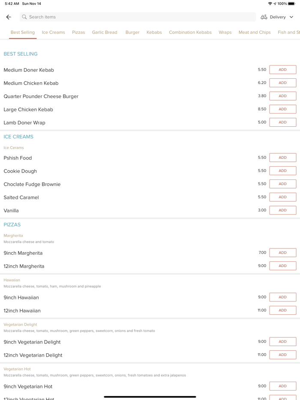
Task: Tap the delivery scooter icon
Action: [x=264, y=17]
